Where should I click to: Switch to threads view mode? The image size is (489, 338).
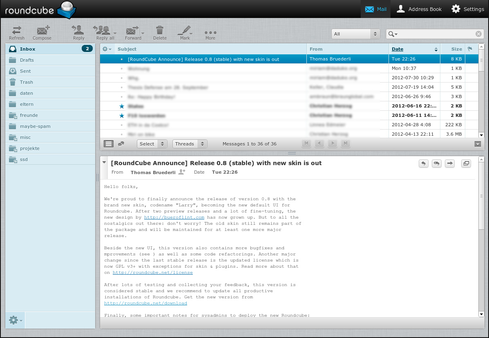pyautogui.click(x=121, y=144)
